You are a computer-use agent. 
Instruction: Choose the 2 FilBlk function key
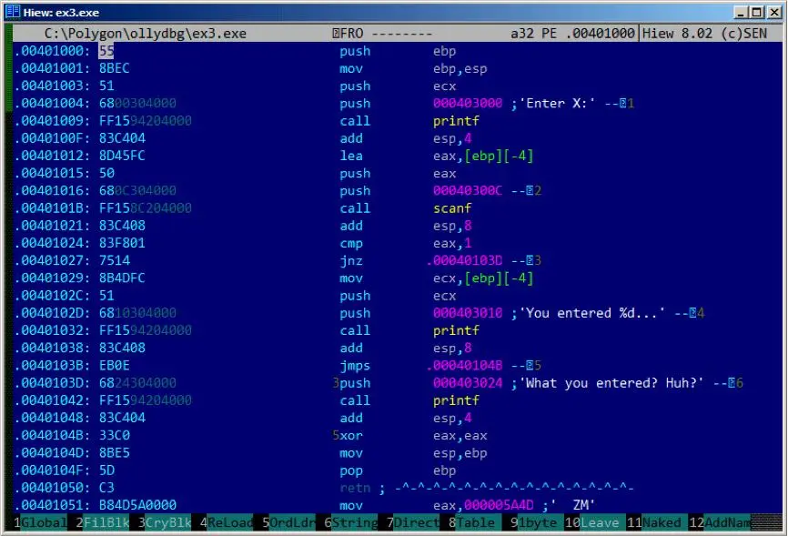102,523
